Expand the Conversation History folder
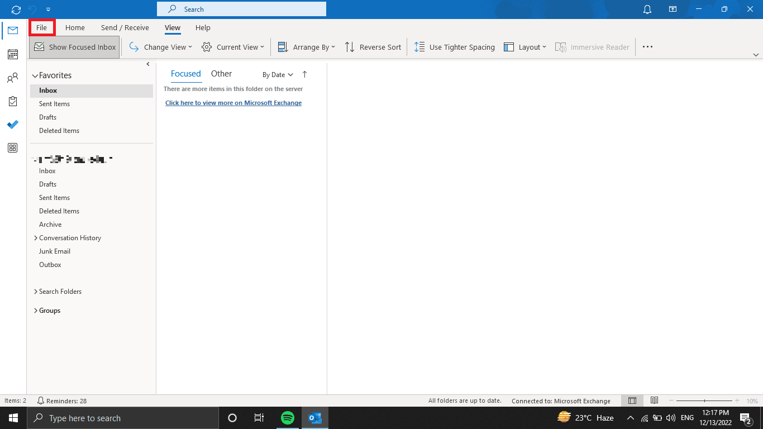763x429 pixels. pos(35,237)
